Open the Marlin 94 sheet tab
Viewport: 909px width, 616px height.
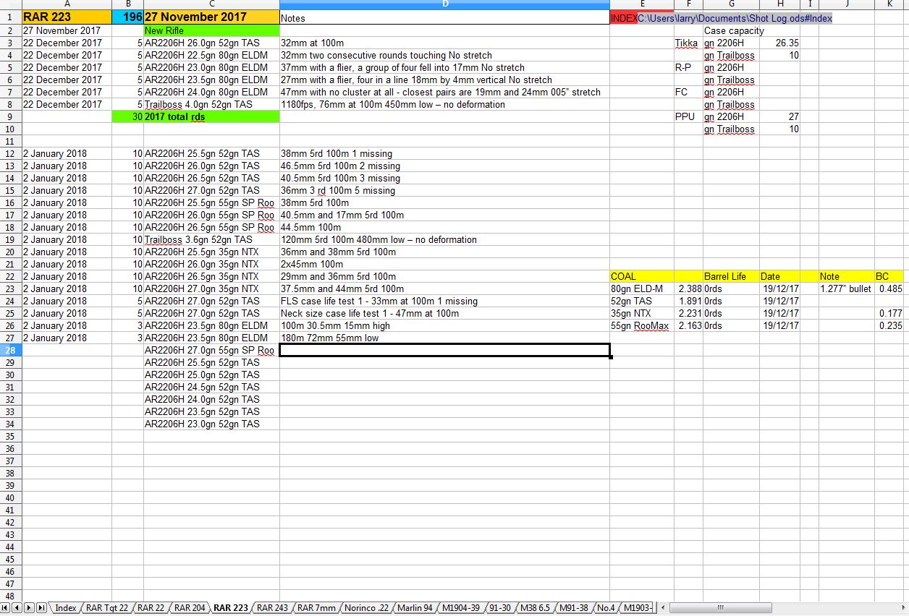point(416,608)
